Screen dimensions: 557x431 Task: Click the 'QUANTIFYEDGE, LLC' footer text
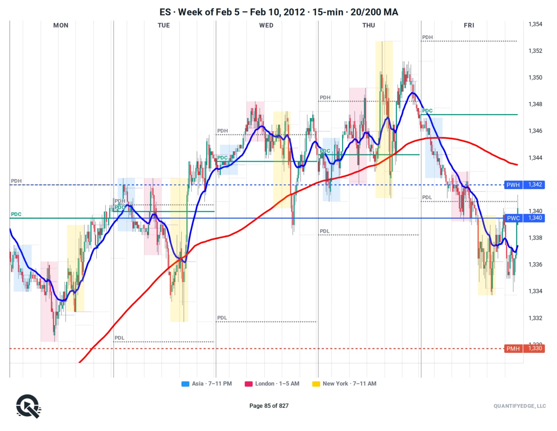520,406
